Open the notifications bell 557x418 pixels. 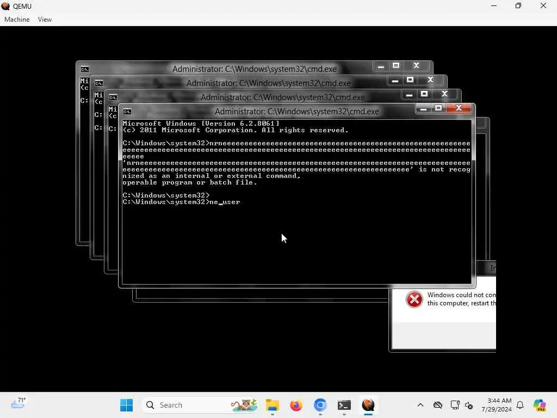(520, 405)
